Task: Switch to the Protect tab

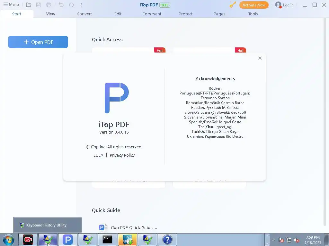Action: [185, 14]
